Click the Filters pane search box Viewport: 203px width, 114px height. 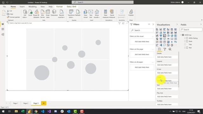point(142,30)
